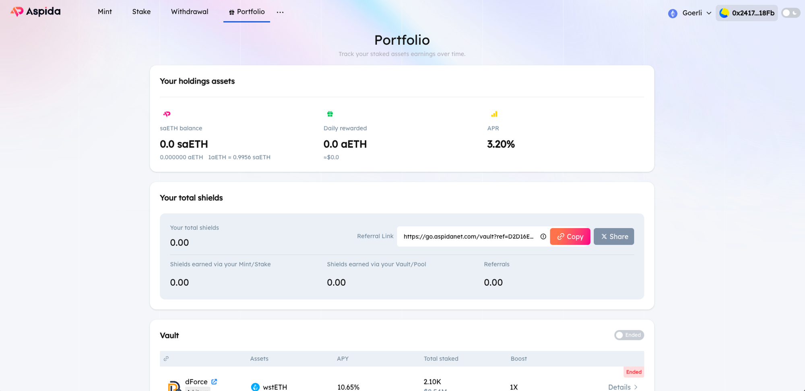The height and width of the screenshot is (391, 805).
Task: Click the referral link URL field
Action: point(468,237)
